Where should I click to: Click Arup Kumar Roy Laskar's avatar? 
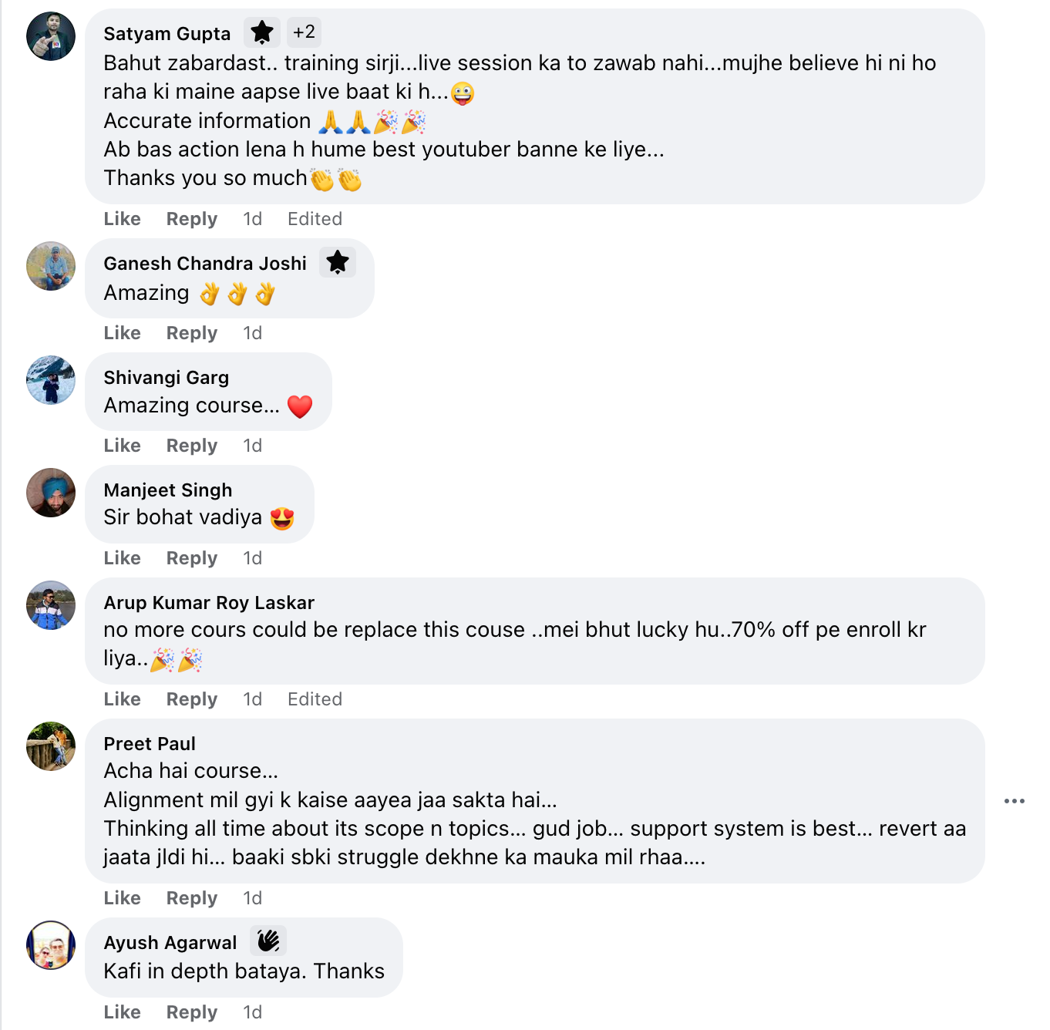(51, 605)
